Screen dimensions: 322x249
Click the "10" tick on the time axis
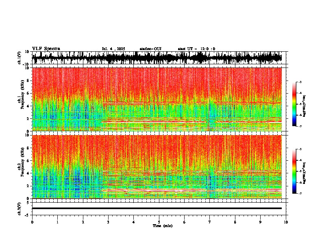click(x=286, y=222)
